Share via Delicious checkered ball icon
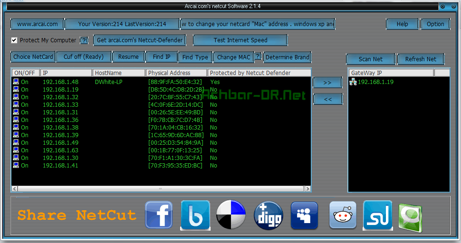Screen dimensions: 461x243 point(231,215)
